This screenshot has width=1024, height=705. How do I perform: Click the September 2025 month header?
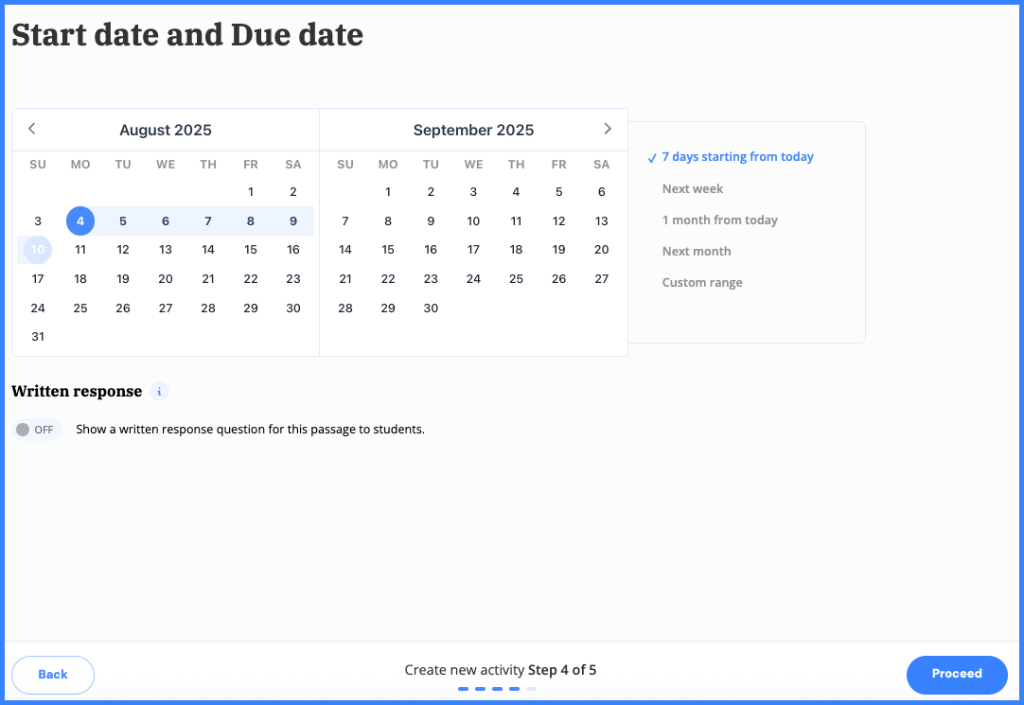point(473,130)
